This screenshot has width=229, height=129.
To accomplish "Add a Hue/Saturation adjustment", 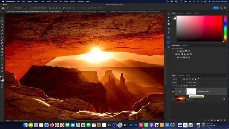I will (176, 54).
